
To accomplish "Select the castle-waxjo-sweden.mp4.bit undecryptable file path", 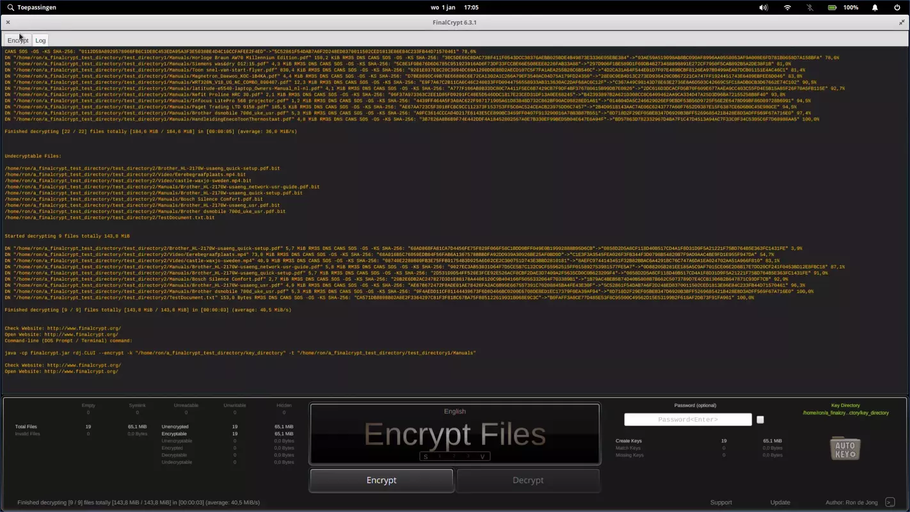I will (128, 180).
